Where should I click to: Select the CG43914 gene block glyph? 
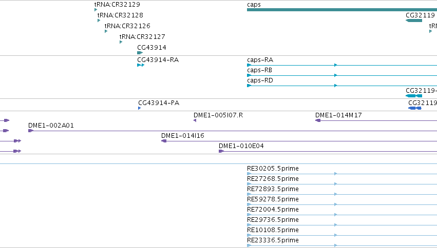tap(140, 53)
